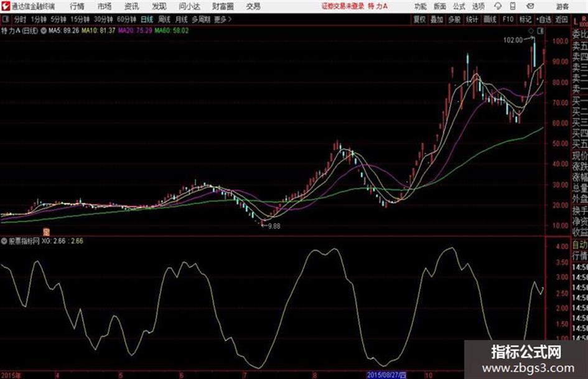The image size is (588, 379).
Task: Add stock with the +自选 button
Action: pyautogui.click(x=544, y=19)
